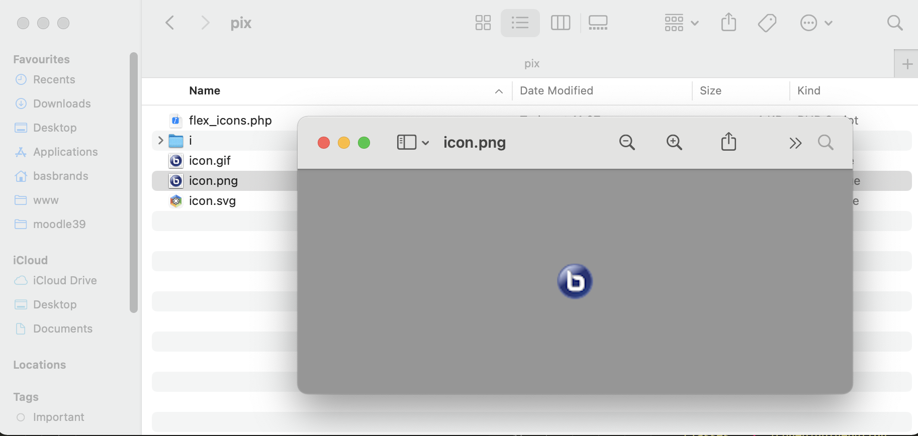Open the Finder Tags button
Viewport: 918px width, 436px height.
tap(767, 23)
